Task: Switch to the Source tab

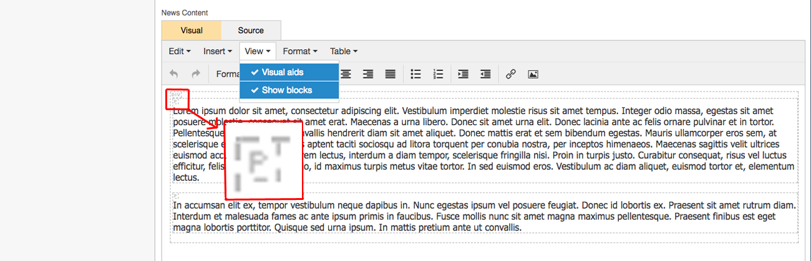Action: coord(251,31)
